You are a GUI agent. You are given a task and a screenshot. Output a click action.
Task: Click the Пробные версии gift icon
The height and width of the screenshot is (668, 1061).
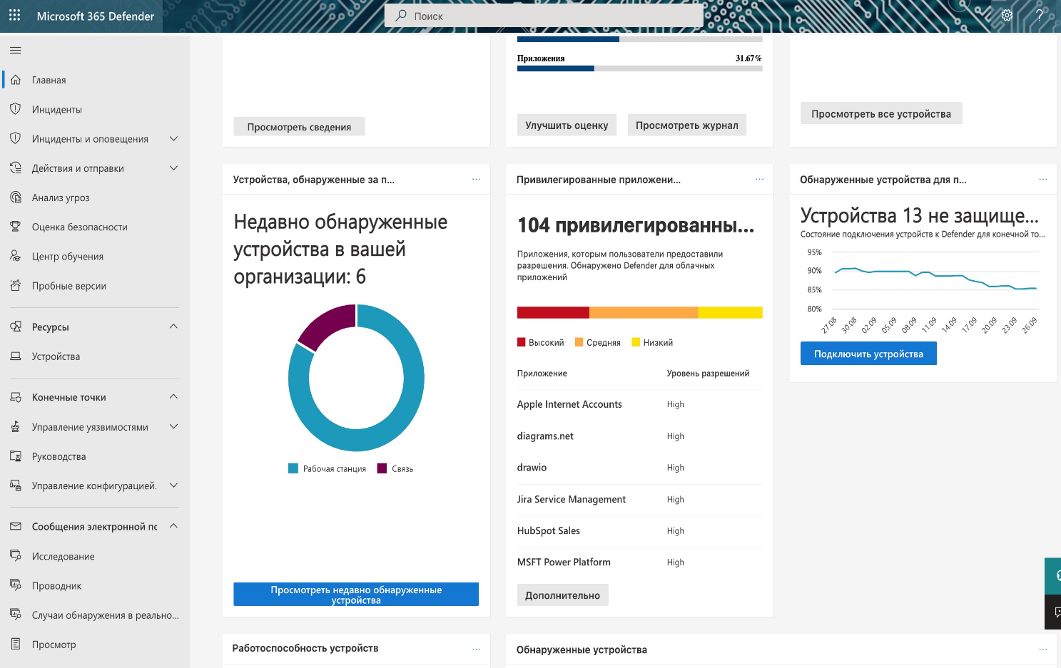click(x=16, y=285)
